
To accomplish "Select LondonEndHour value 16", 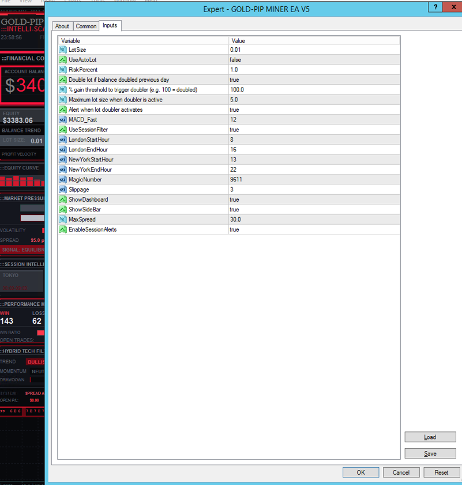I will (x=234, y=149).
